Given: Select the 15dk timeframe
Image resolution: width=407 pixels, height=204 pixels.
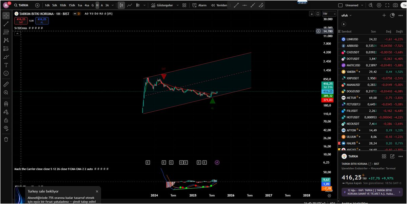Looking at the screenshot, I should (72, 5).
